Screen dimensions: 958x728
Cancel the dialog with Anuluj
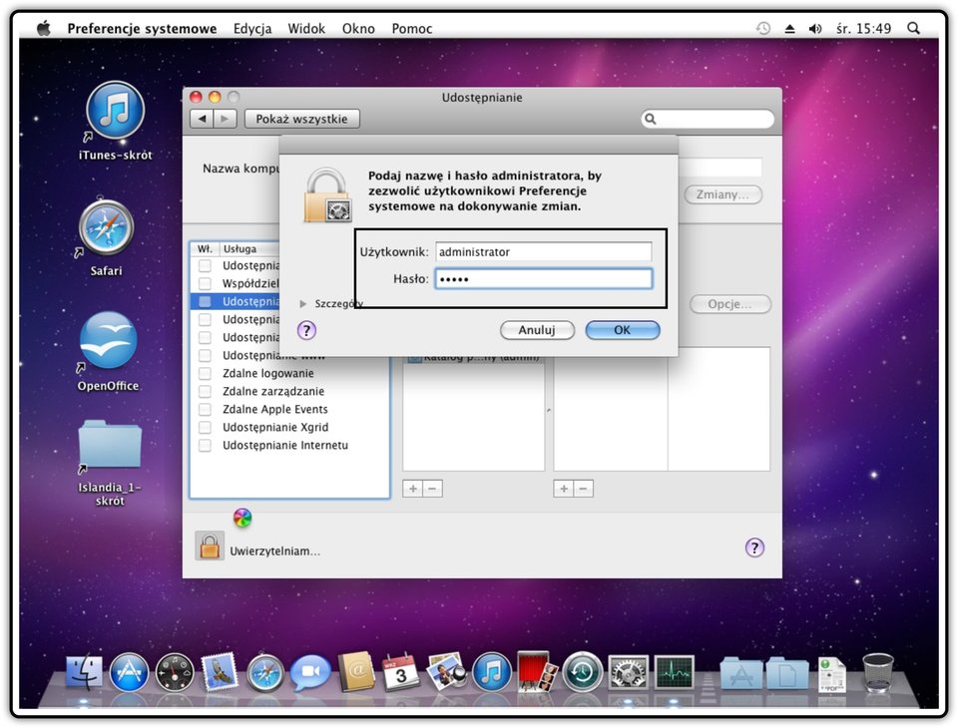point(537,330)
